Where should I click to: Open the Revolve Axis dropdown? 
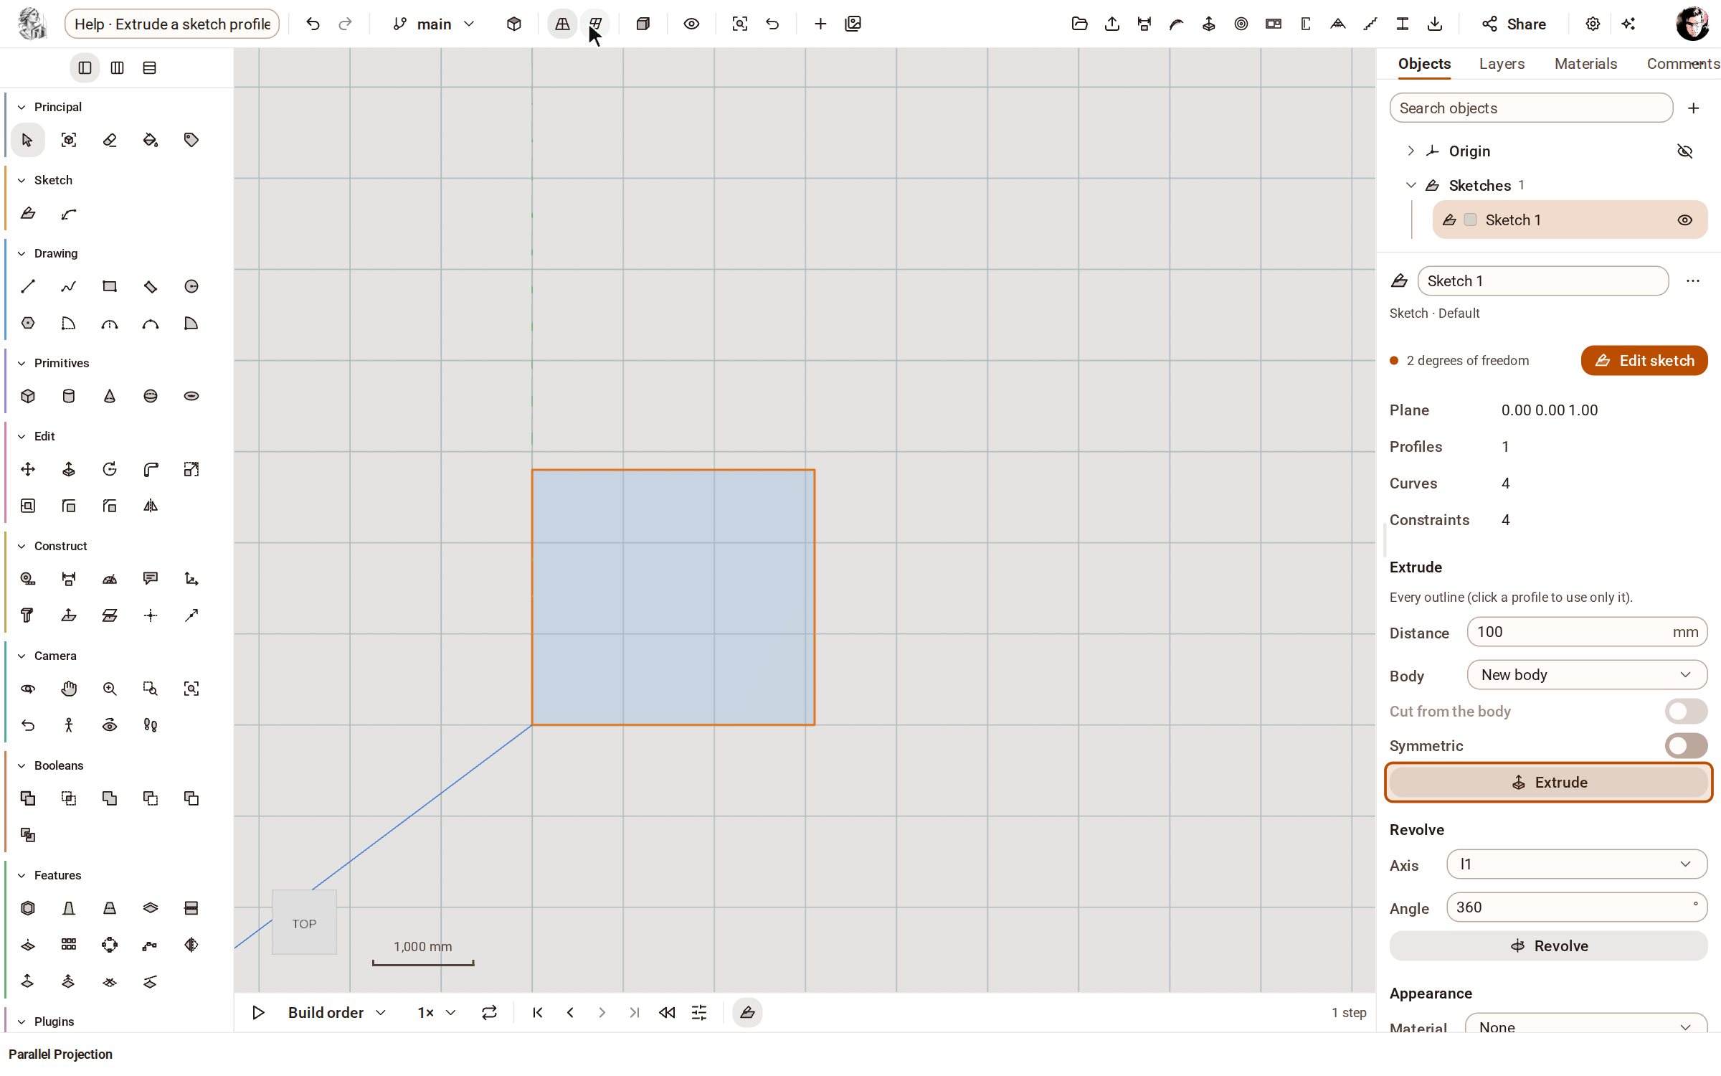tap(1577, 864)
